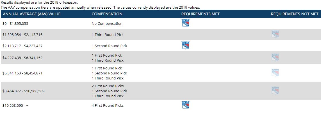Click the 2 First Round Picks text
Screen dimensions: 321x114
click(108, 86)
